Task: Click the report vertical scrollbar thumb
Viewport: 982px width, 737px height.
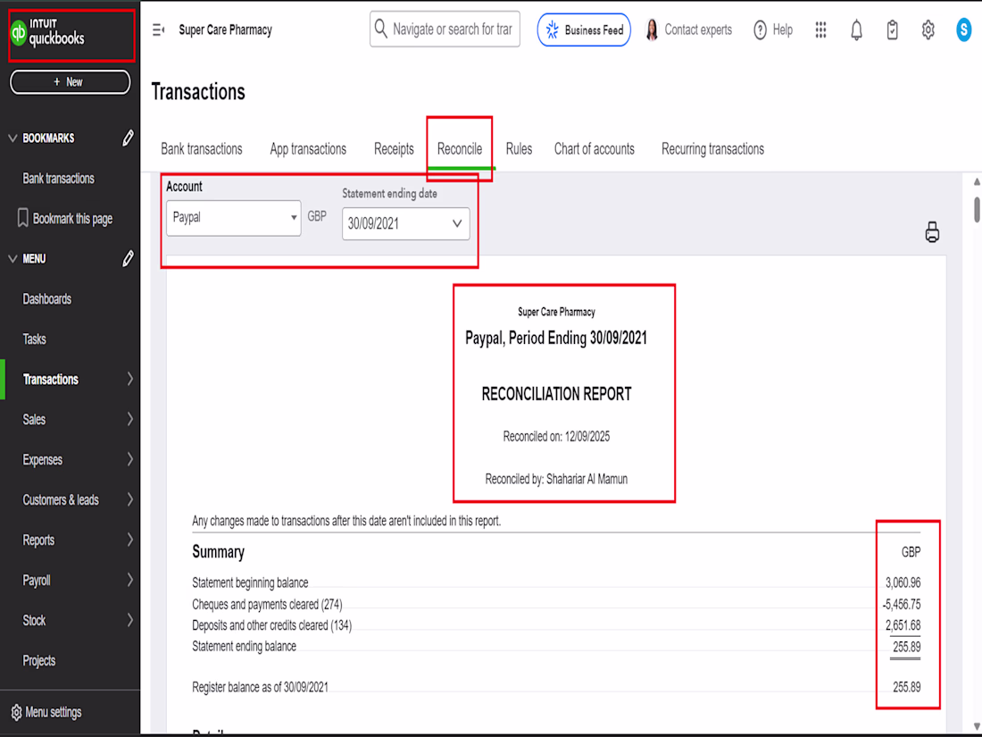Action: pos(977,209)
